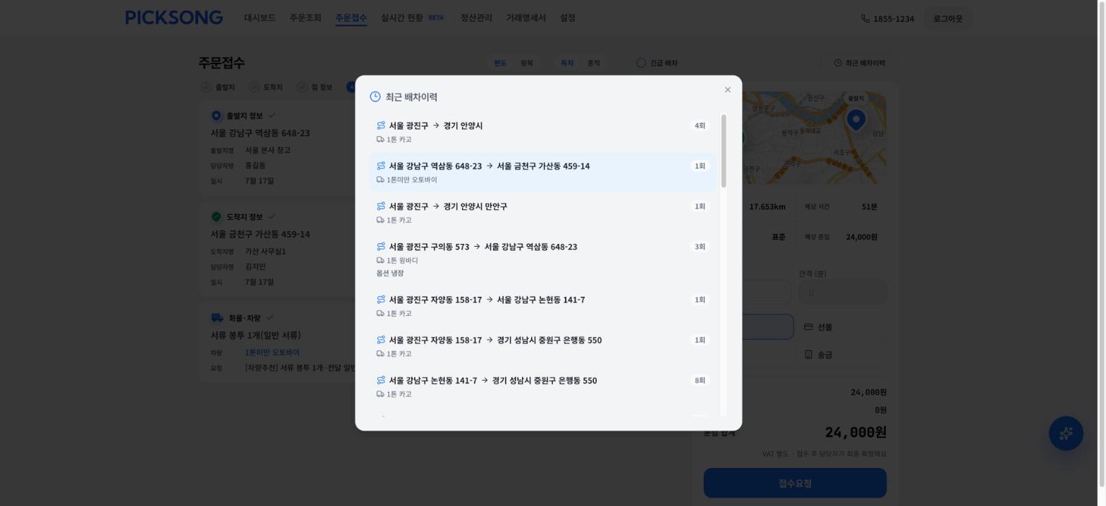The width and height of the screenshot is (1106, 506).
Task: Click route icon of 자양동 158-17 → 논현동 141-7 row
Action: (381, 300)
